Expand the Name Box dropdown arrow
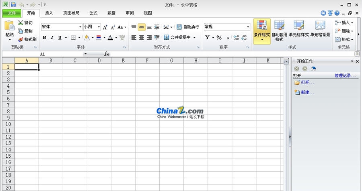The image size is (362, 191). click(85, 54)
